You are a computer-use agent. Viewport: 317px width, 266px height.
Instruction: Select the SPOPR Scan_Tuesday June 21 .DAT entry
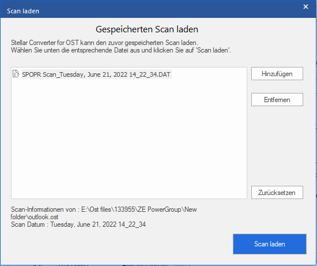point(96,74)
